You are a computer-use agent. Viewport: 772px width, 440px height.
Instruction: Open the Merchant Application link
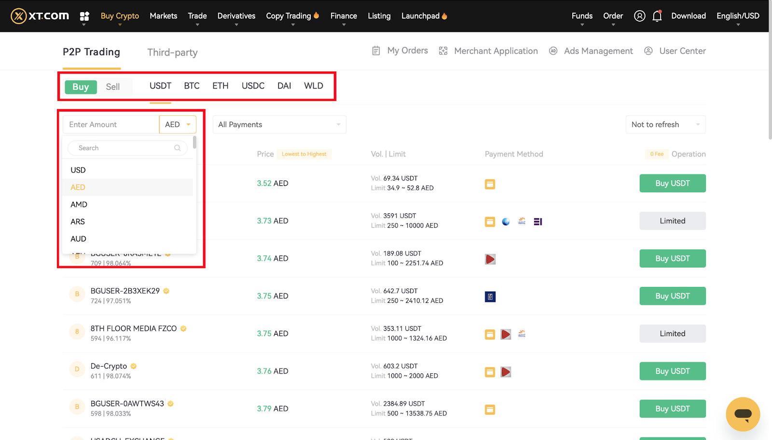[496, 51]
